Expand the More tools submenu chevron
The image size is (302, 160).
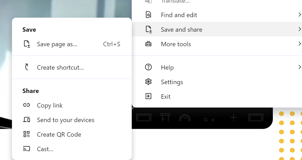click(x=300, y=44)
